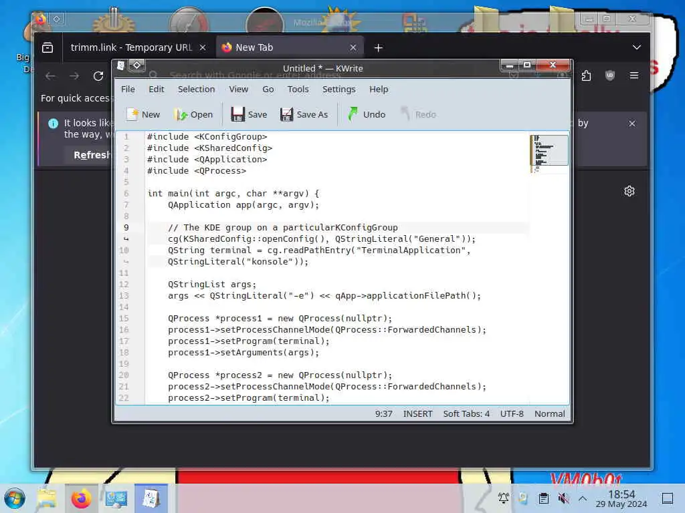Open the Start menu orb

tap(15, 498)
